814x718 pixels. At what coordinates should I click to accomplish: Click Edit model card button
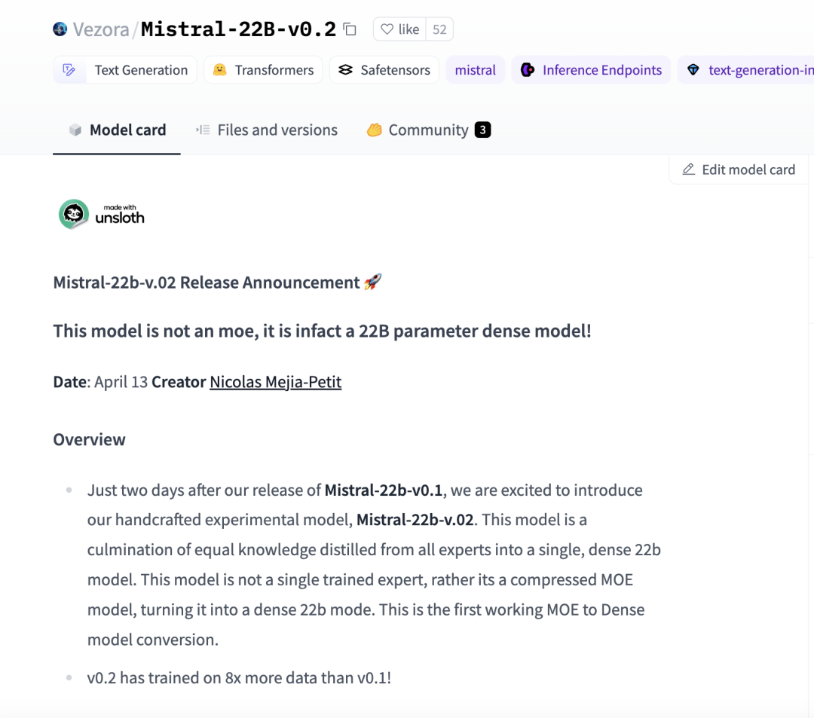pos(739,170)
